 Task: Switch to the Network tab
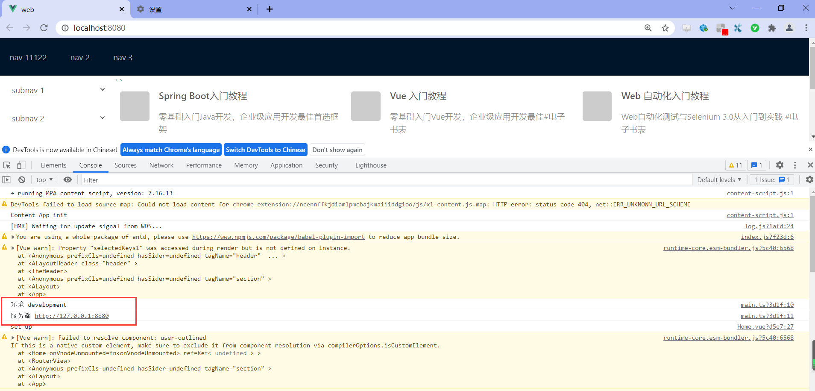tap(161, 165)
